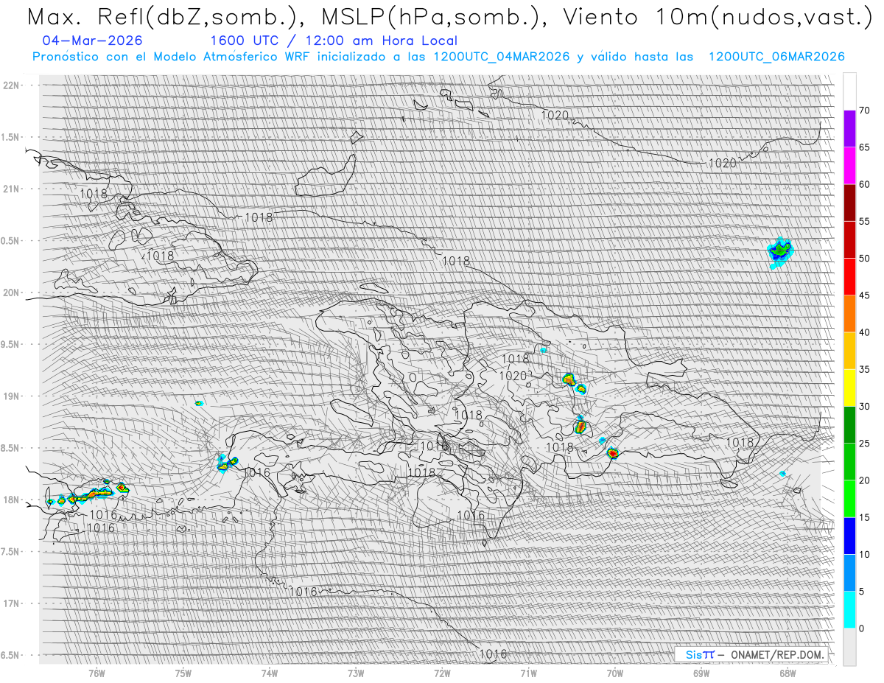Click the time '1600 UTC / 12:00 am Hora Local'
Screen dimensions: 884x683
tap(334, 41)
